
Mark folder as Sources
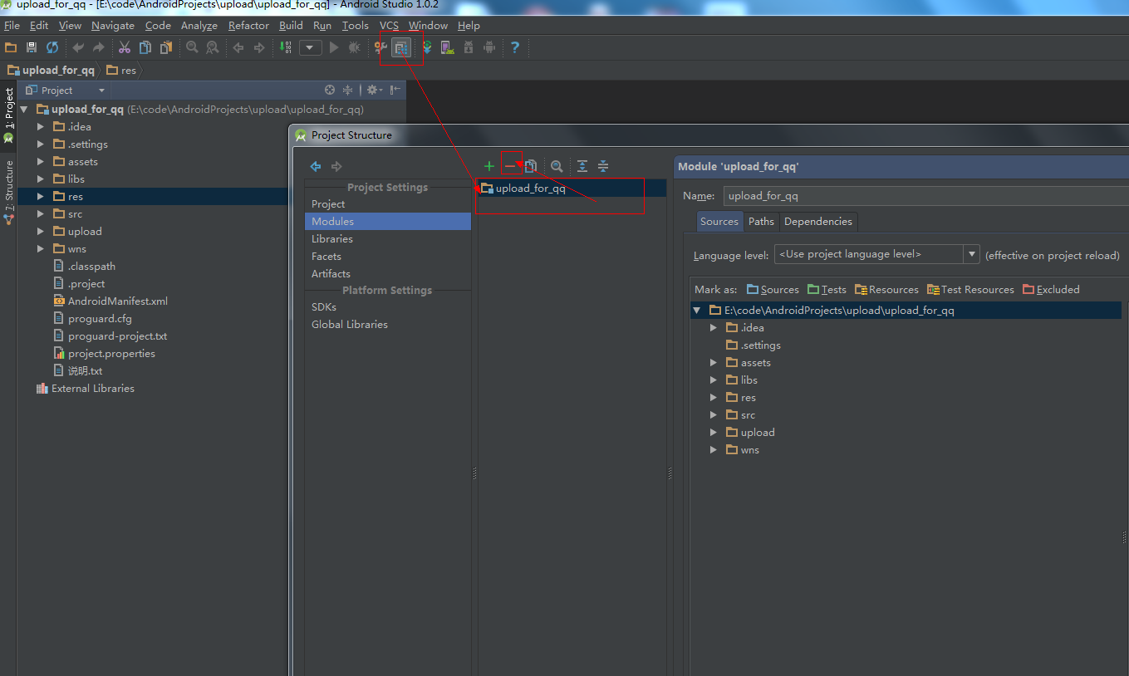773,289
